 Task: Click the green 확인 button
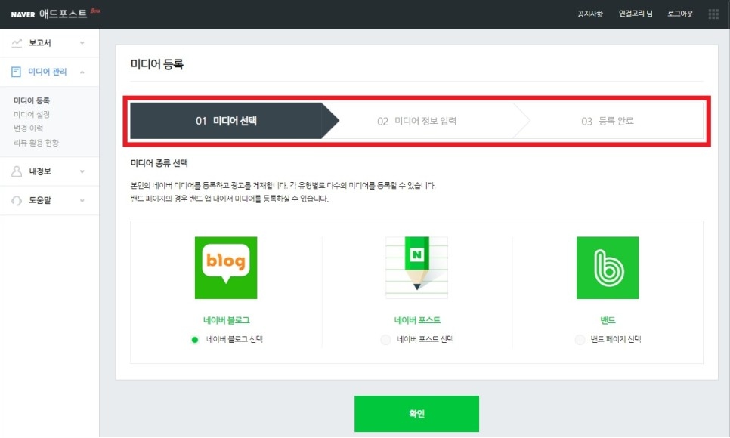point(416,414)
